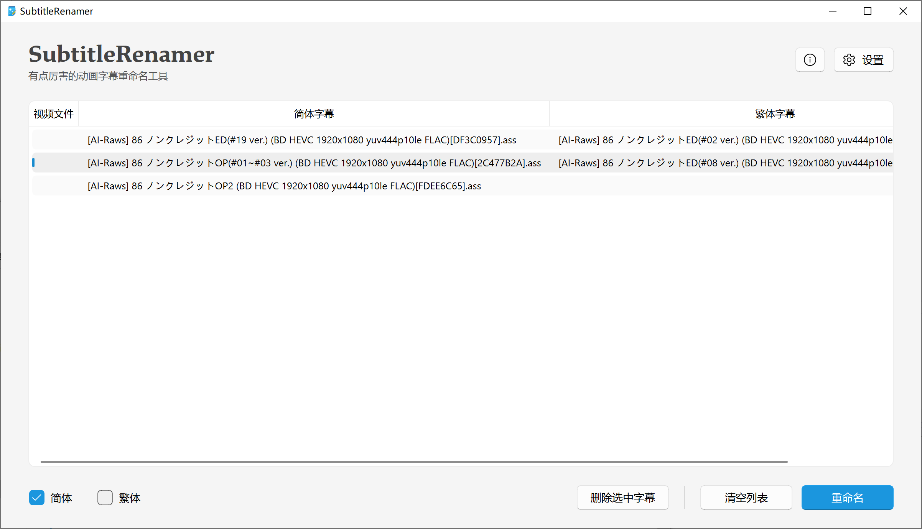Enable the 繁体 checkbox
The width and height of the screenshot is (922, 529).
point(105,498)
